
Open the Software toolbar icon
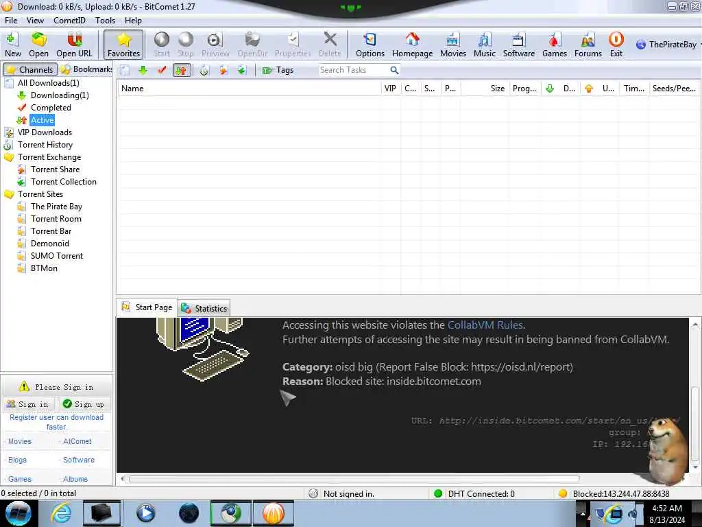(518, 45)
